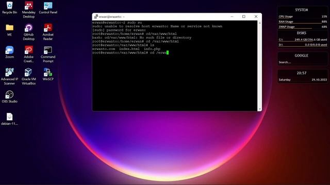Viewport: 330px width, 185px height.
Task: Select the debian-11 file icon
Action: pyautogui.click(x=9, y=119)
